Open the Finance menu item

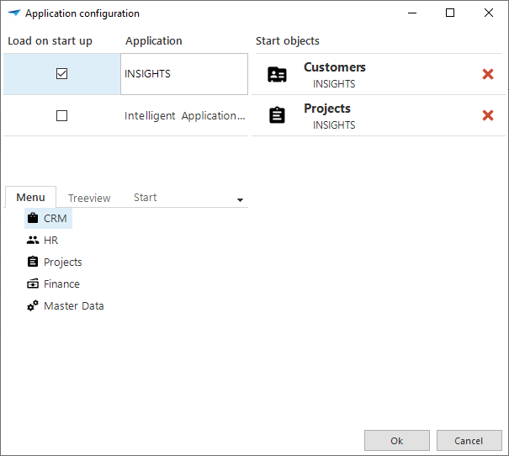pyautogui.click(x=61, y=284)
